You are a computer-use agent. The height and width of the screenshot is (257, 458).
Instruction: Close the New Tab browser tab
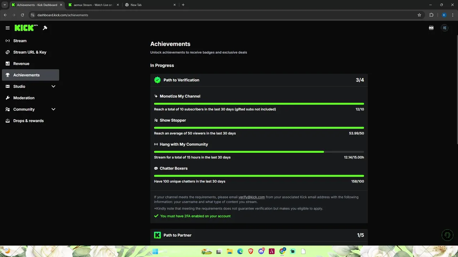pyautogui.click(x=175, y=5)
